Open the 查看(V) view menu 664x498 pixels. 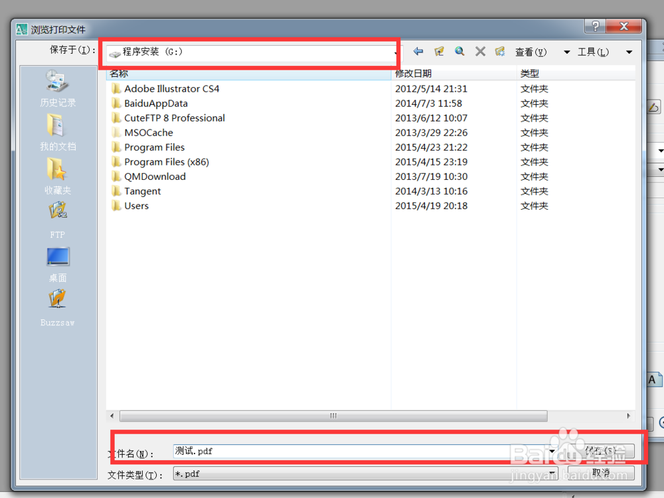coord(531,52)
